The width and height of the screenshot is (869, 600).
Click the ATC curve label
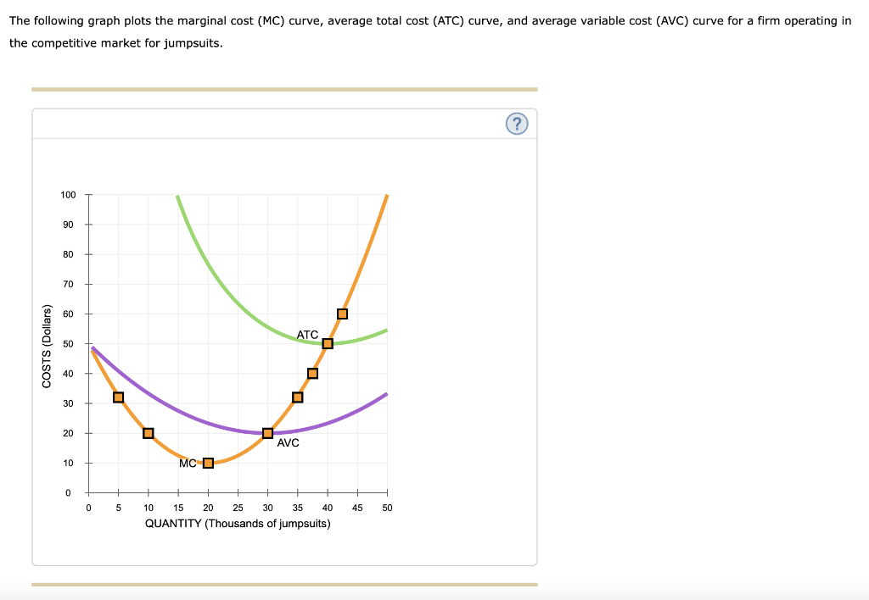[x=306, y=335]
